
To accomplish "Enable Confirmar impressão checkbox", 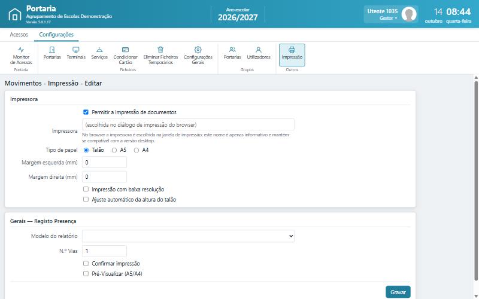I will (86, 263).
